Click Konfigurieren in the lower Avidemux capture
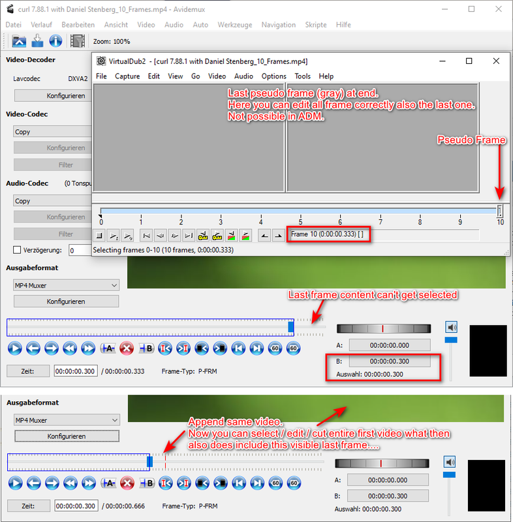The image size is (513, 522). click(67, 436)
